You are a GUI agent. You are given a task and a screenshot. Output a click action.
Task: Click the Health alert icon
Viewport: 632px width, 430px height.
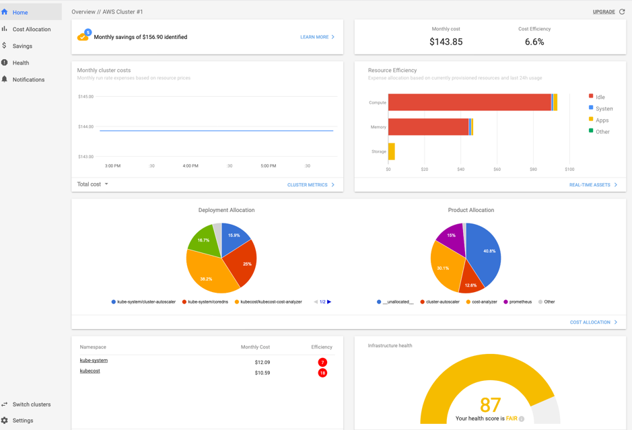click(x=5, y=63)
